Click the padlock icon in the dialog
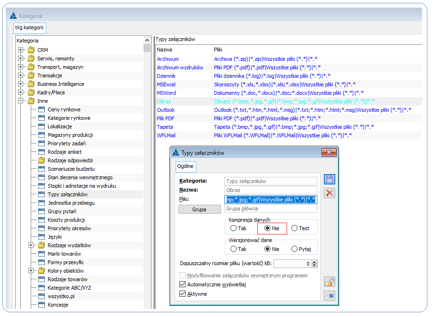433x317 pixels. click(x=329, y=282)
